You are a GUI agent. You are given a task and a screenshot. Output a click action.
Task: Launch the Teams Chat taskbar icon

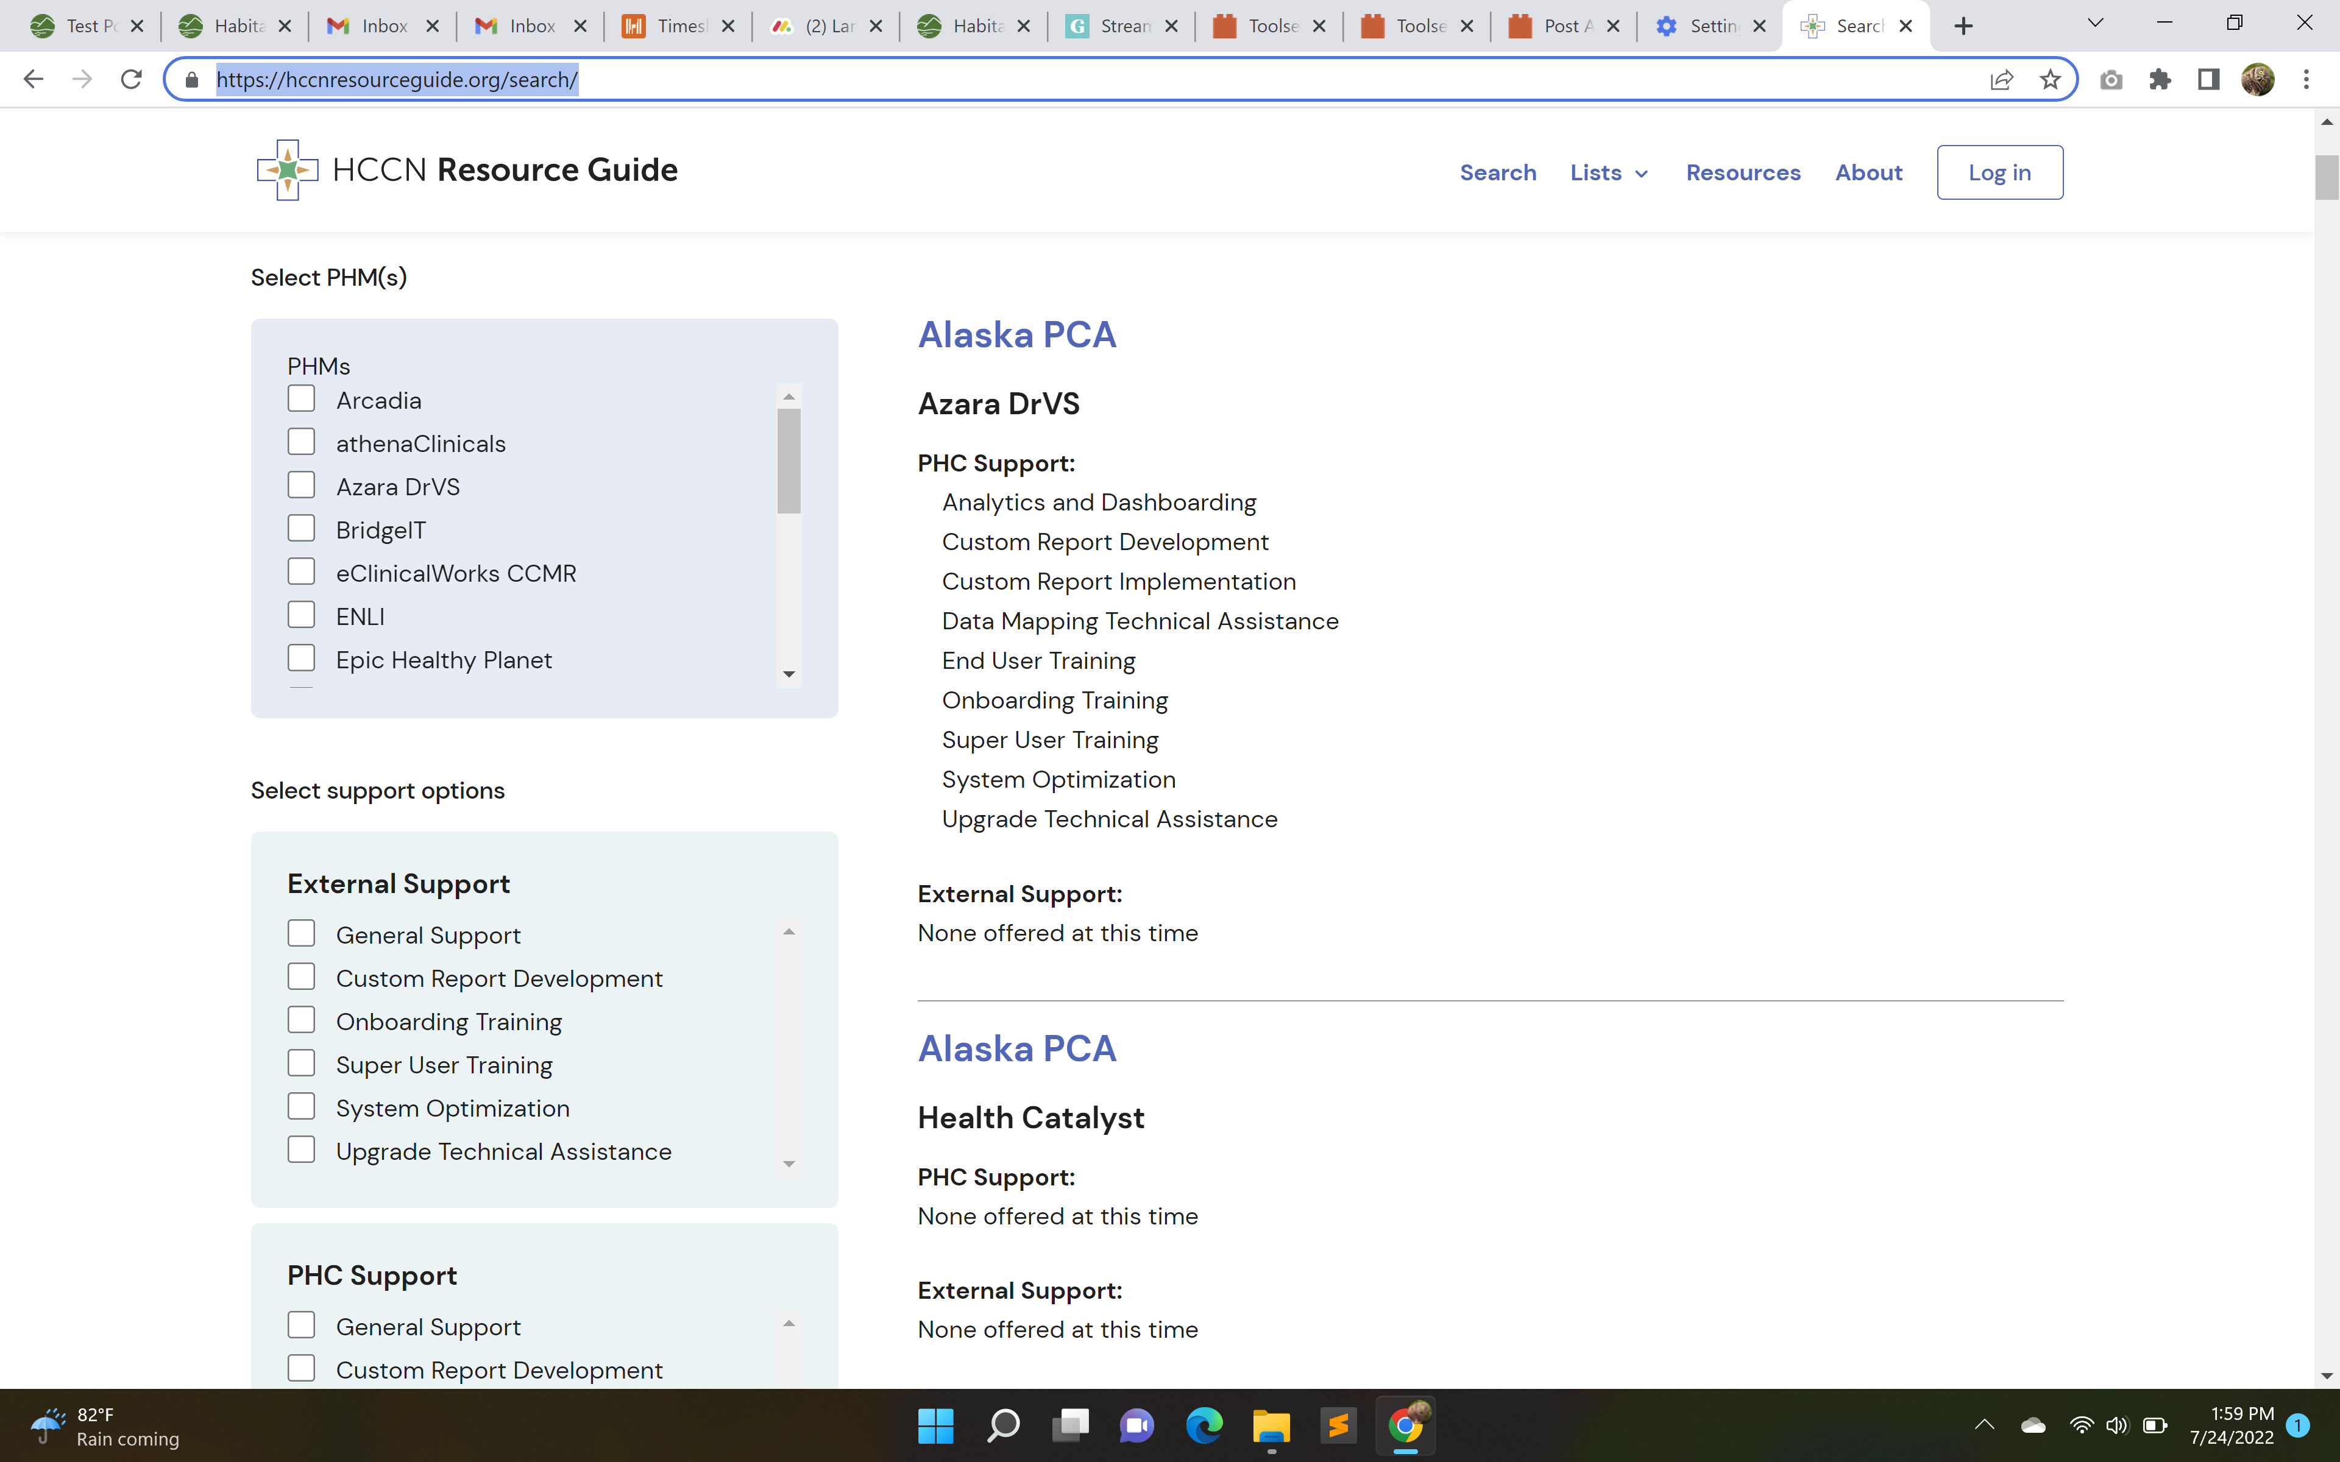[1137, 1425]
